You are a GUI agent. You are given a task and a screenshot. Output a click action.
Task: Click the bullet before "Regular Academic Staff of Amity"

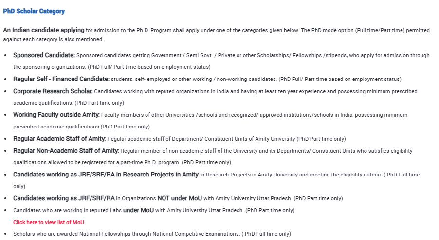tap(5, 139)
